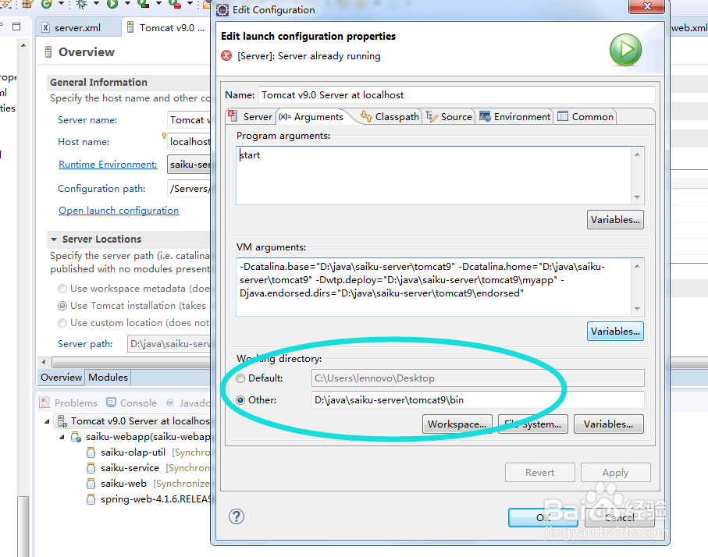This screenshot has width=708, height=557.
Task: Open the Javadoc view tab
Action: pos(188,403)
